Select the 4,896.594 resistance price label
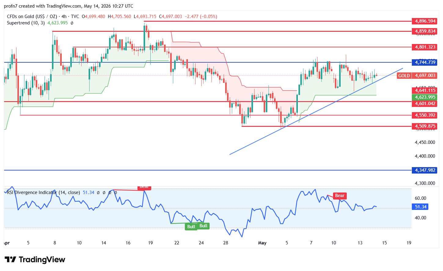This screenshot has height=271, width=443. 425,21
